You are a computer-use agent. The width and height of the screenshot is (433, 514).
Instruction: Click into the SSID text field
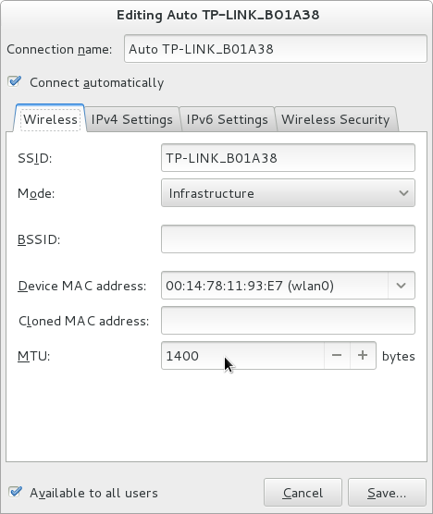288,158
